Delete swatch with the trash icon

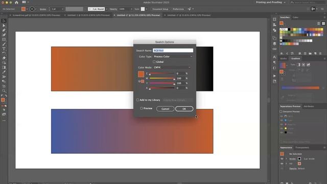pyautogui.click(x=320, y=54)
